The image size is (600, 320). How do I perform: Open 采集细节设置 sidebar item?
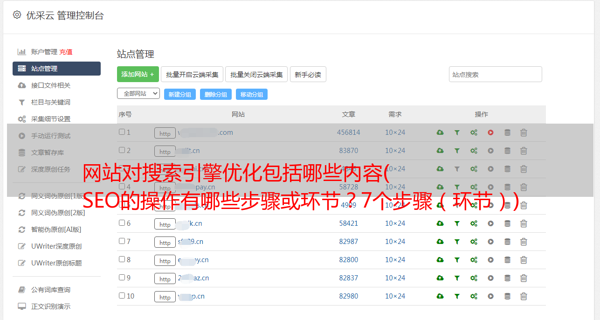51,119
